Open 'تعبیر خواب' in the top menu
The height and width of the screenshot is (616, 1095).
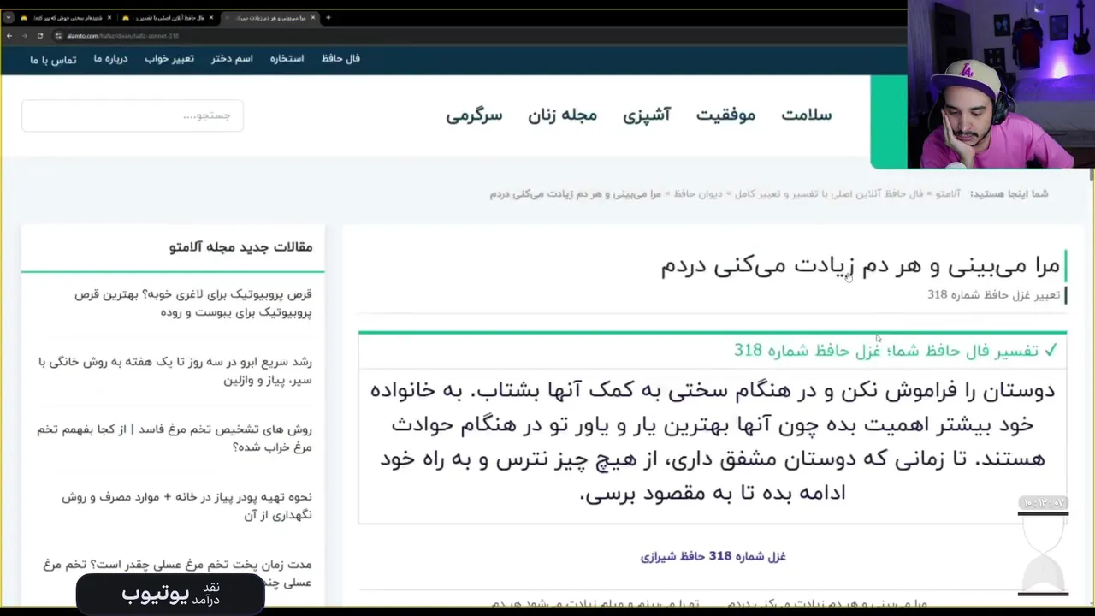coord(169,59)
